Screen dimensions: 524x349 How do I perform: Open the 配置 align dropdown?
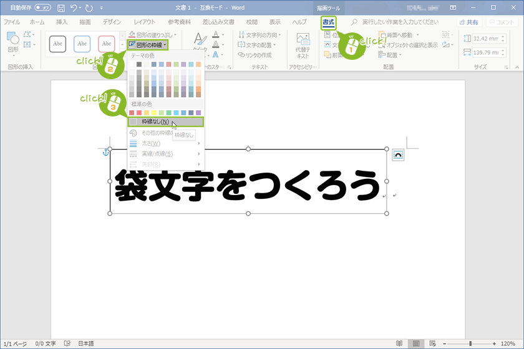click(390, 55)
